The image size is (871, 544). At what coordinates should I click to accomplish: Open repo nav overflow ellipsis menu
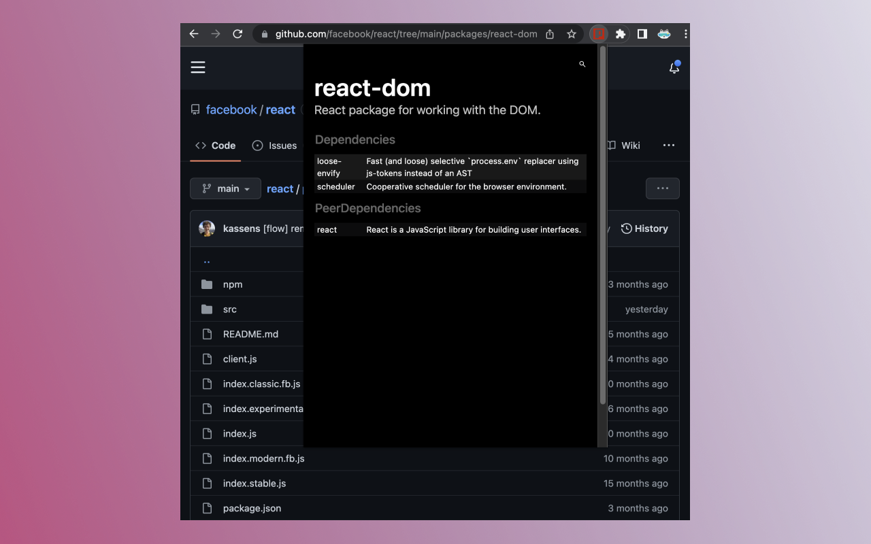pos(669,146)
